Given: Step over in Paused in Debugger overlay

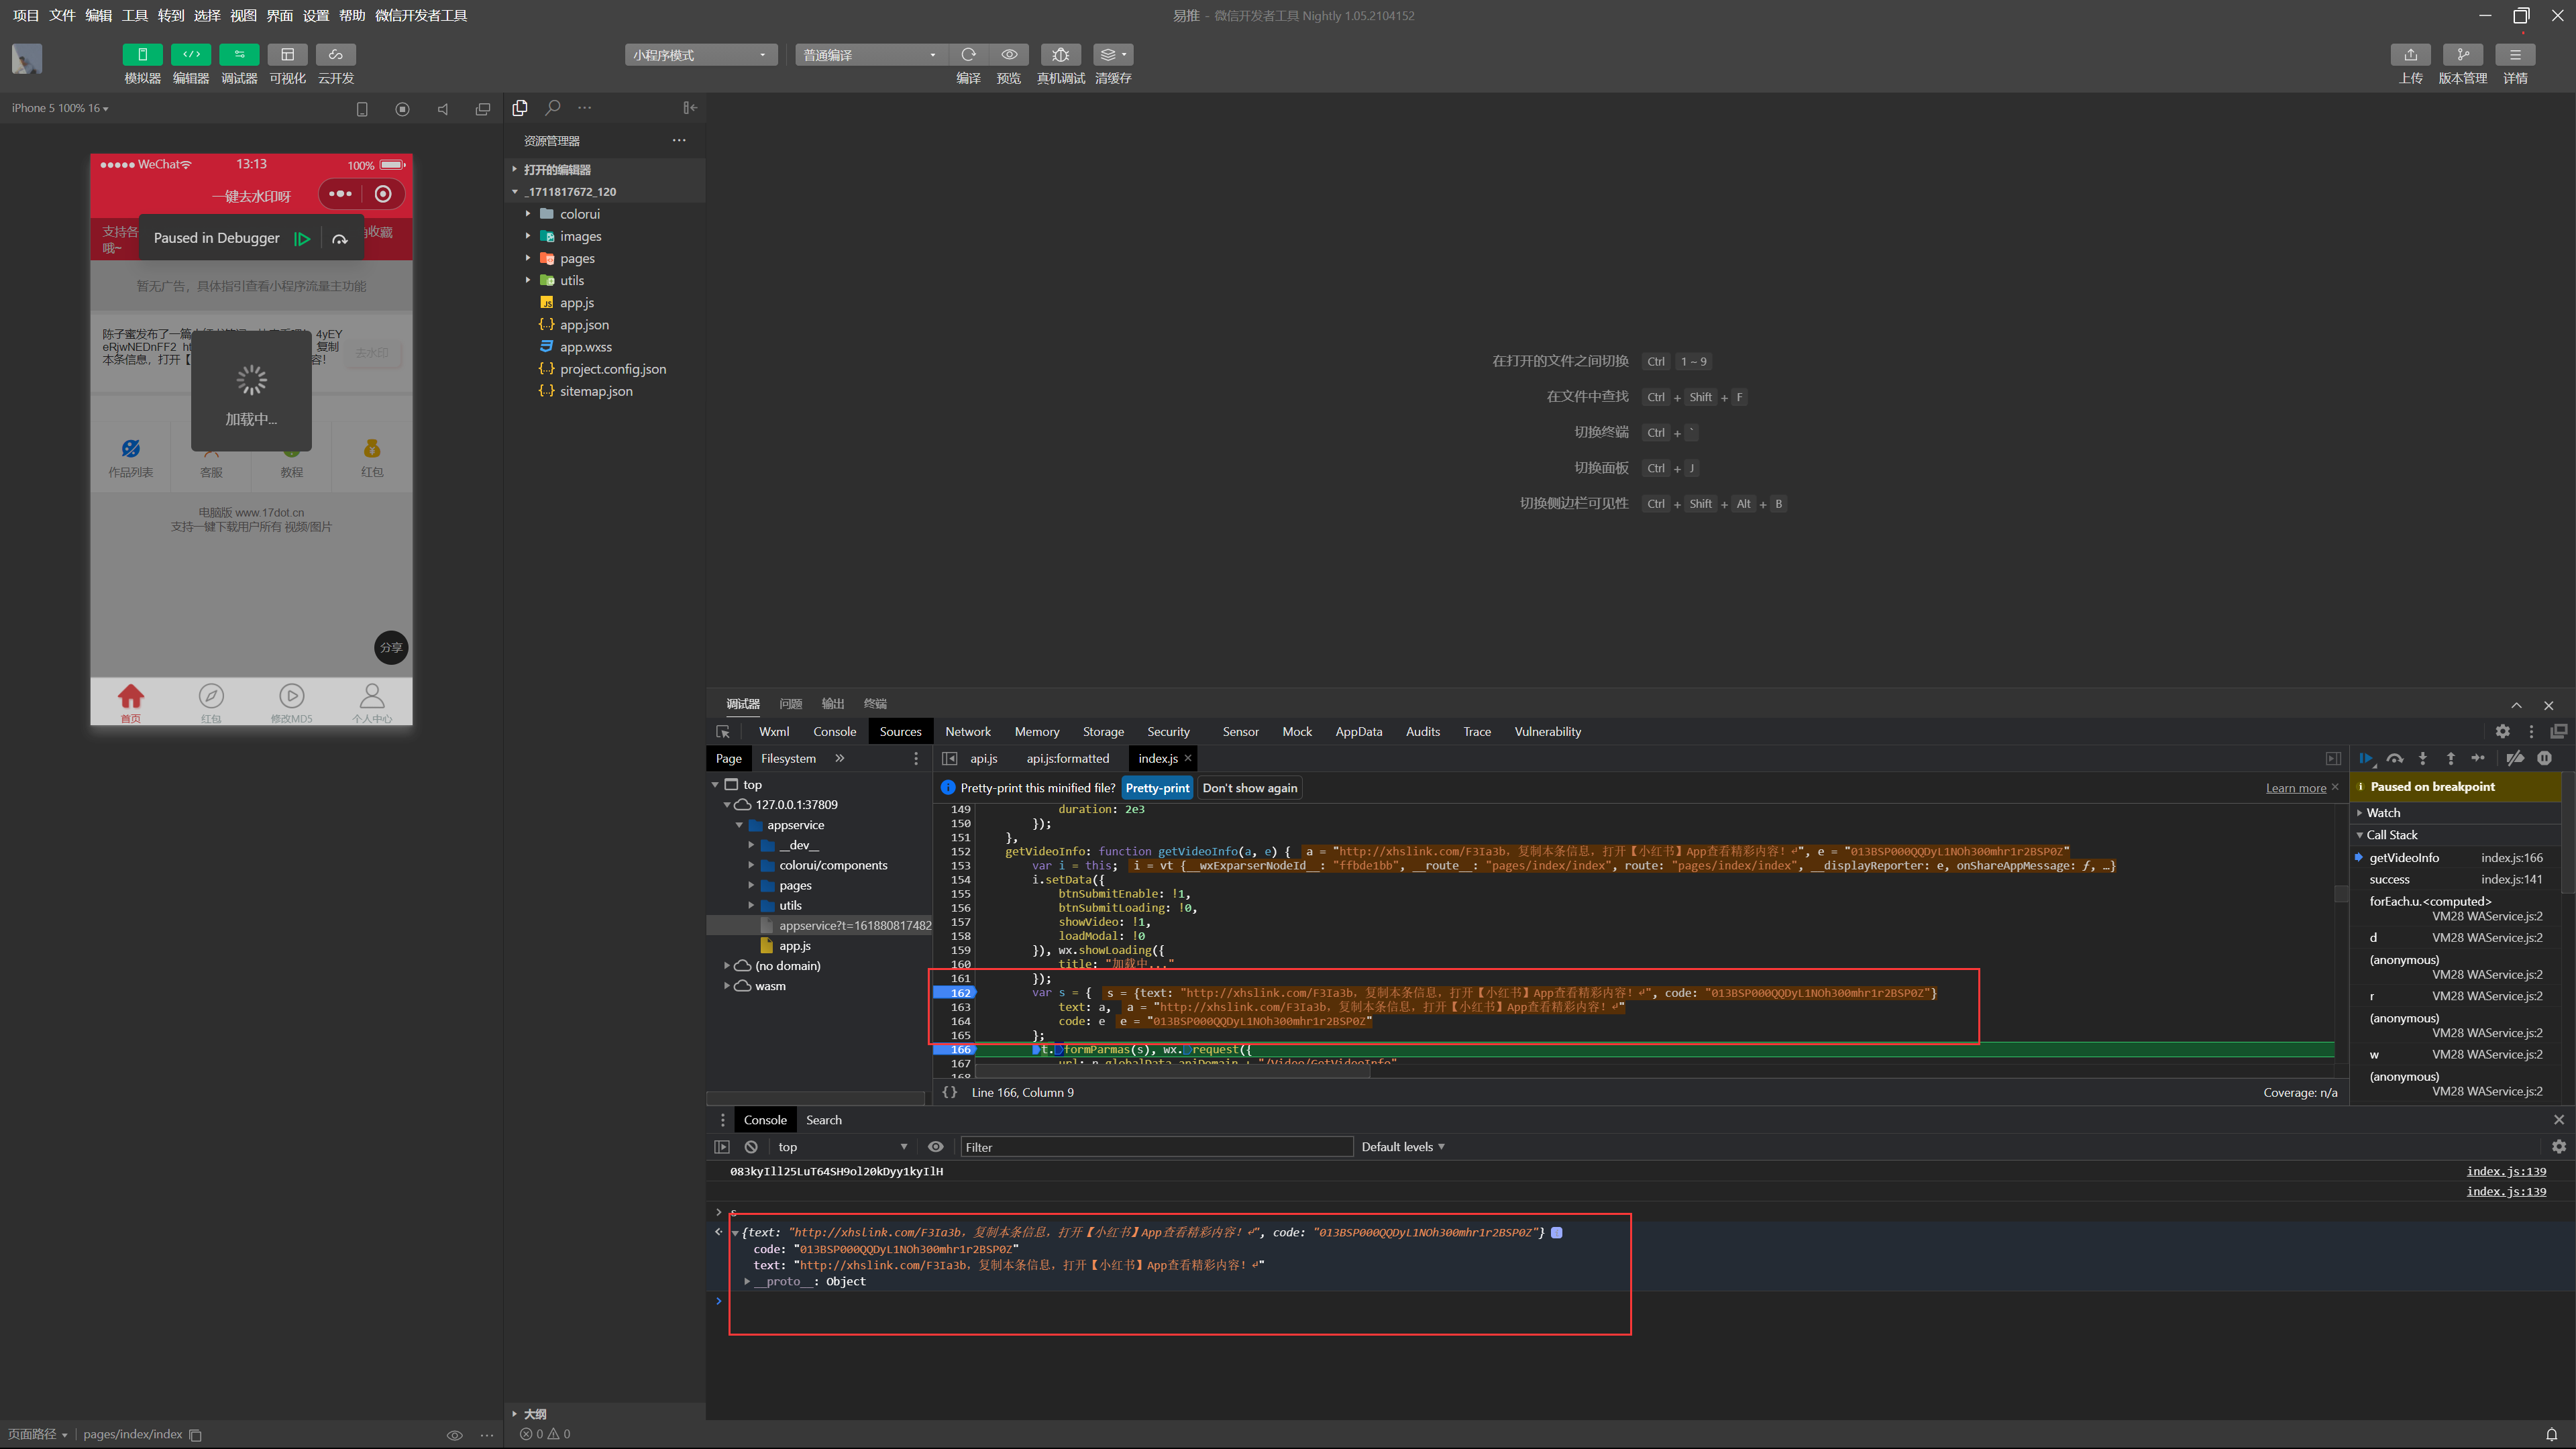Looking at the screenshot, I should click(x=340, y=238).
